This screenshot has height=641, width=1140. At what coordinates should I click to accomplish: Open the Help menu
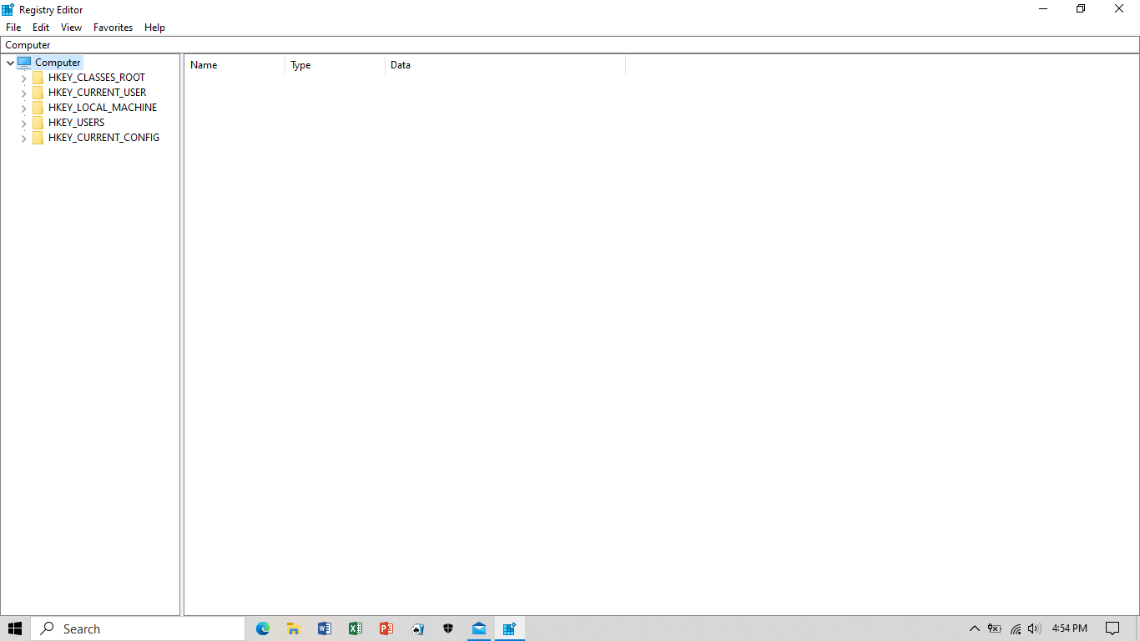pyautogui.click(x=154, y=28)
